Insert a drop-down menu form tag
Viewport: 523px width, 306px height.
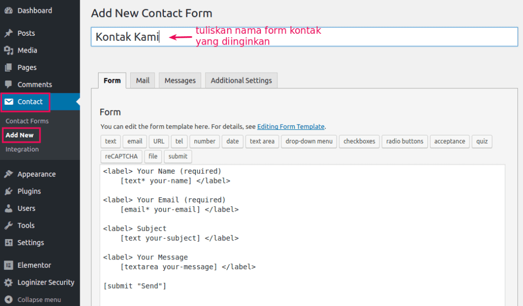coord(308,142)
